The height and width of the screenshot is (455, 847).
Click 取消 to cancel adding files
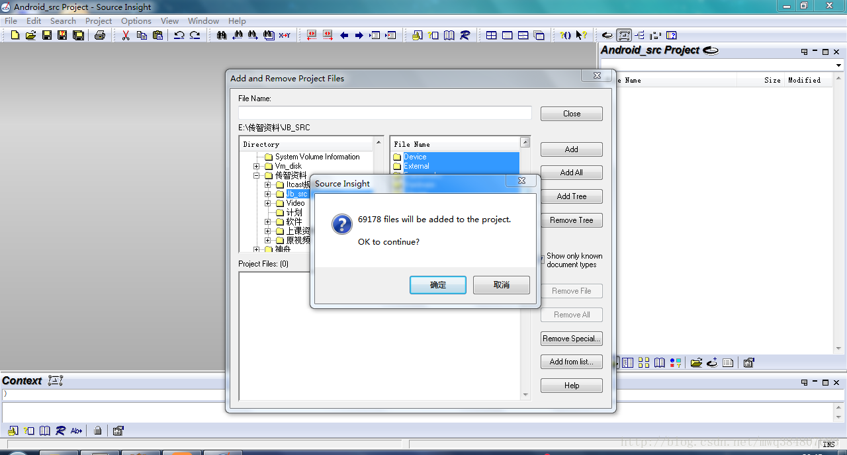tap(502, 285)
